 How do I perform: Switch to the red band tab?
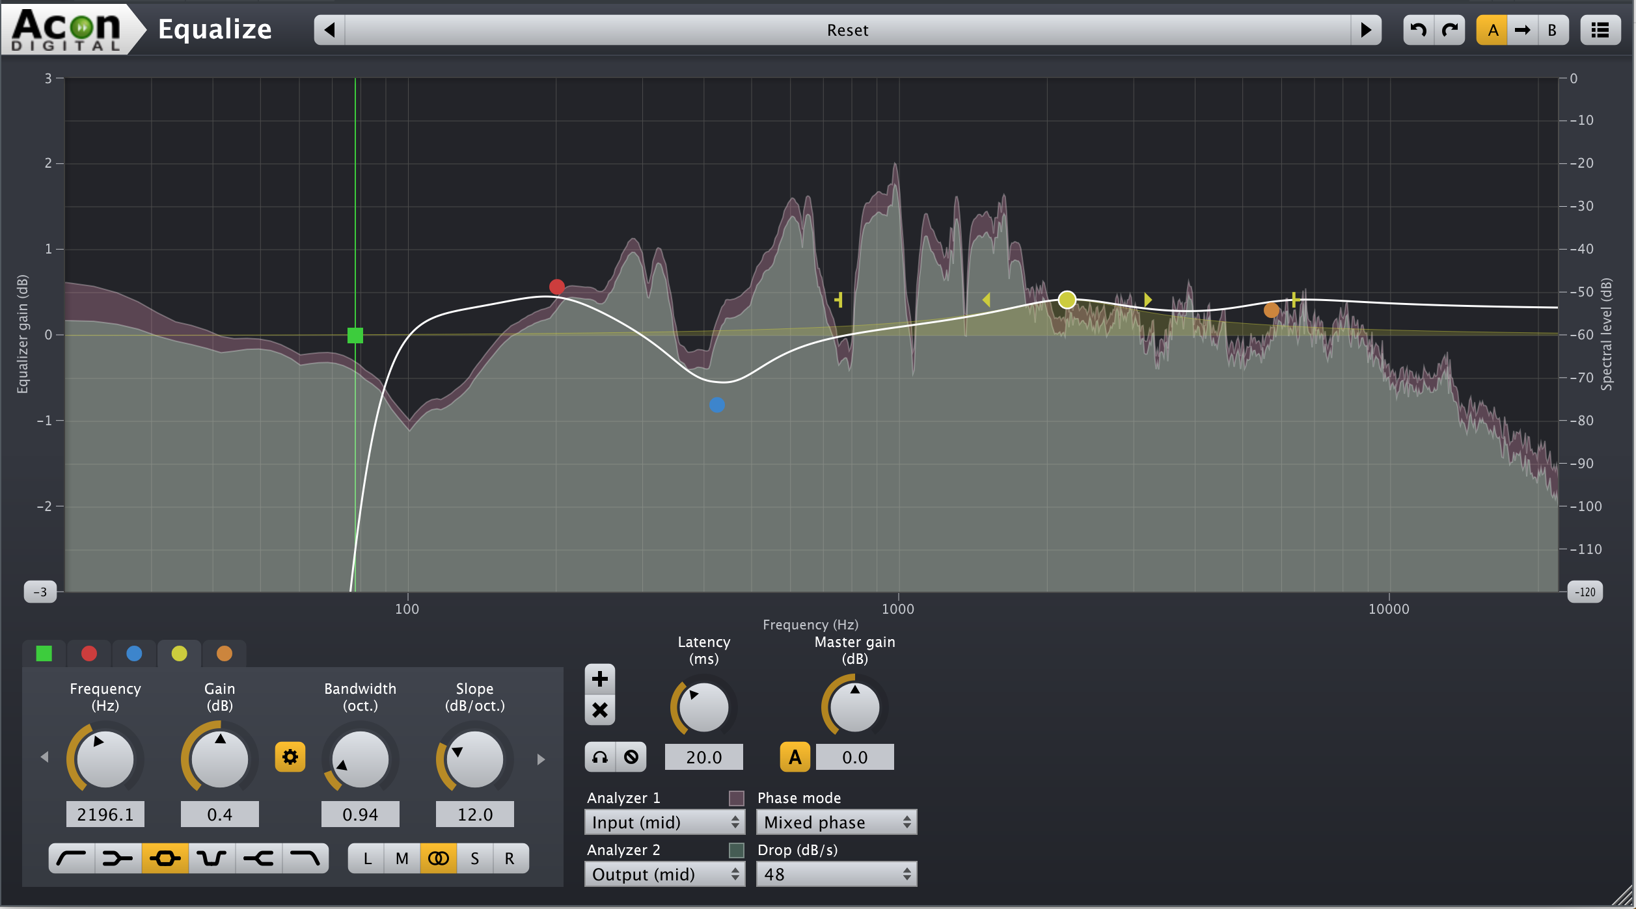[89, 653]
